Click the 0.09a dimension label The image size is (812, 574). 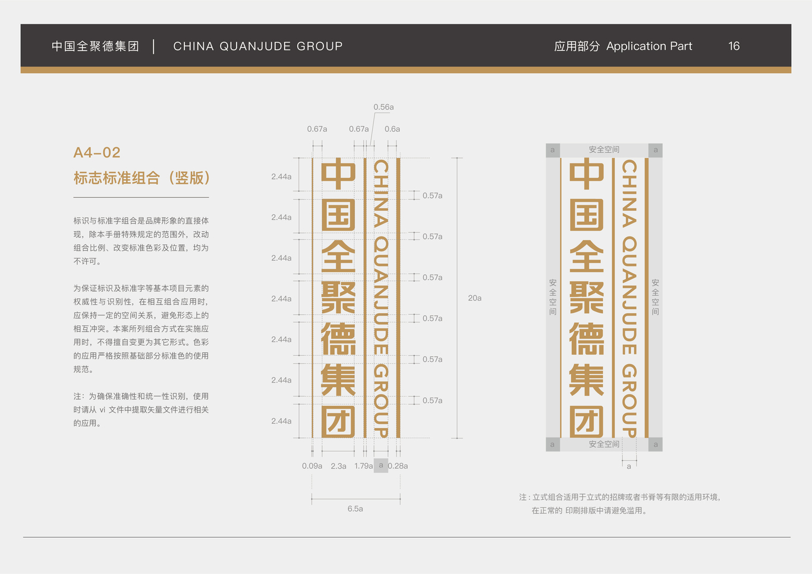pos(312,466)
